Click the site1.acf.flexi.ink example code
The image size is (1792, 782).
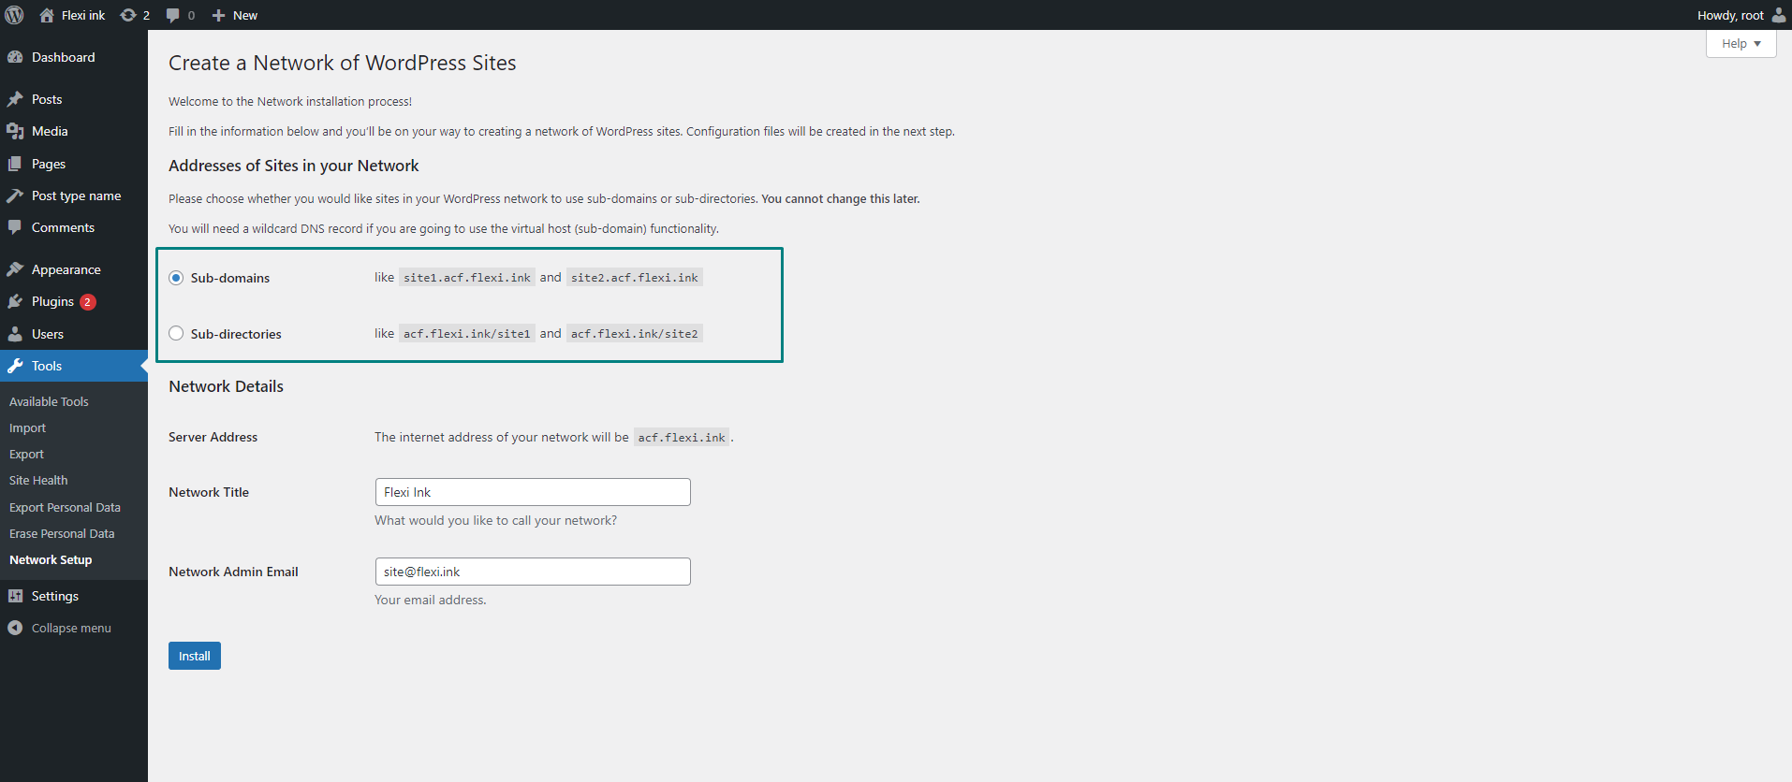coord(467,278)
